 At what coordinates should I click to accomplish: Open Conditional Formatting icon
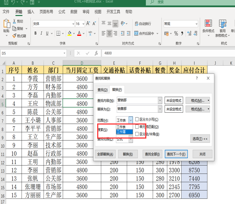tap(208, 23)
